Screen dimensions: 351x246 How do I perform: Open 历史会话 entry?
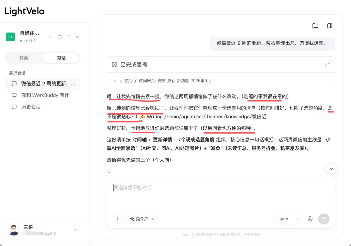pyautogui.click(x=43, y=107)
